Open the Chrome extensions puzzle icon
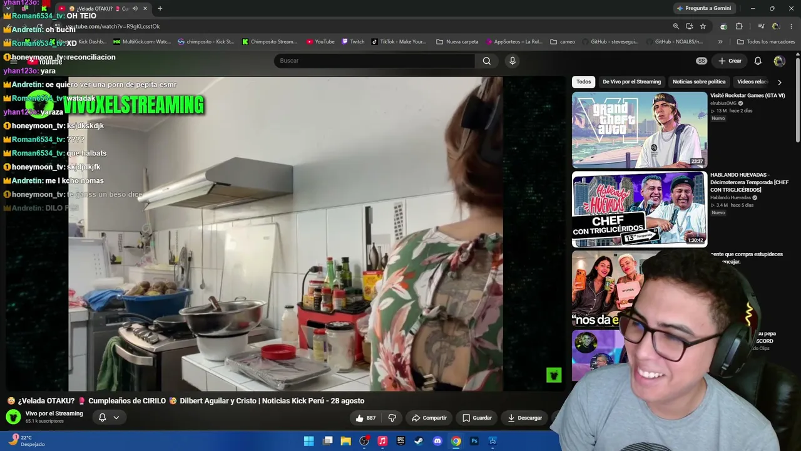The height and width of the screenshot is (451, 801). (x=739, y=26)
